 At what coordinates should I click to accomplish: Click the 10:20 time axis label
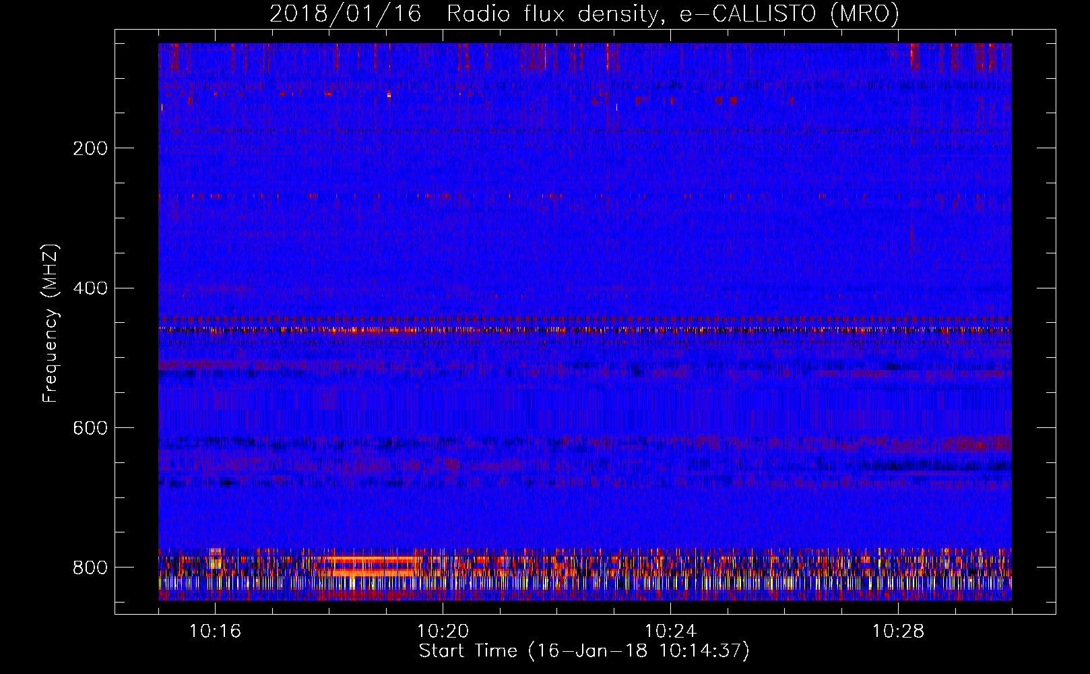coord(443,631)
